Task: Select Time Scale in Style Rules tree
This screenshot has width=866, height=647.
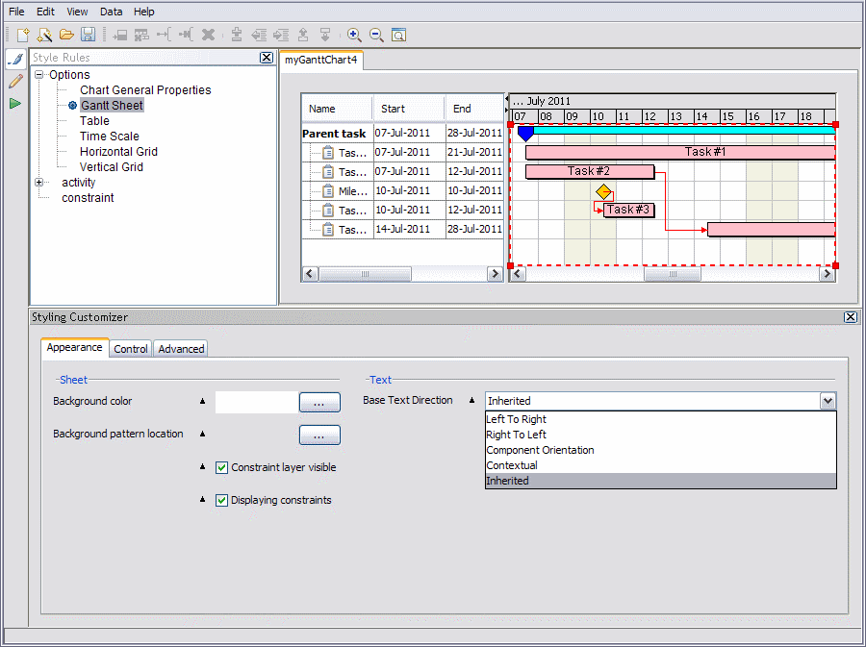Action: [109, 137]
